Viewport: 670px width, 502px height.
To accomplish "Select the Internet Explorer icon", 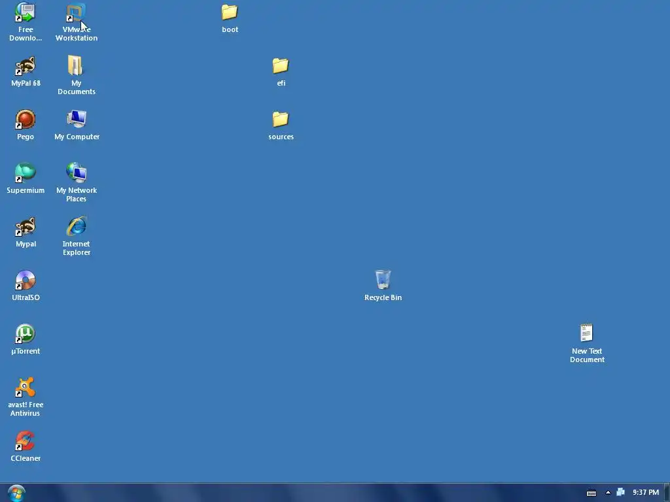I will (77, 227).
